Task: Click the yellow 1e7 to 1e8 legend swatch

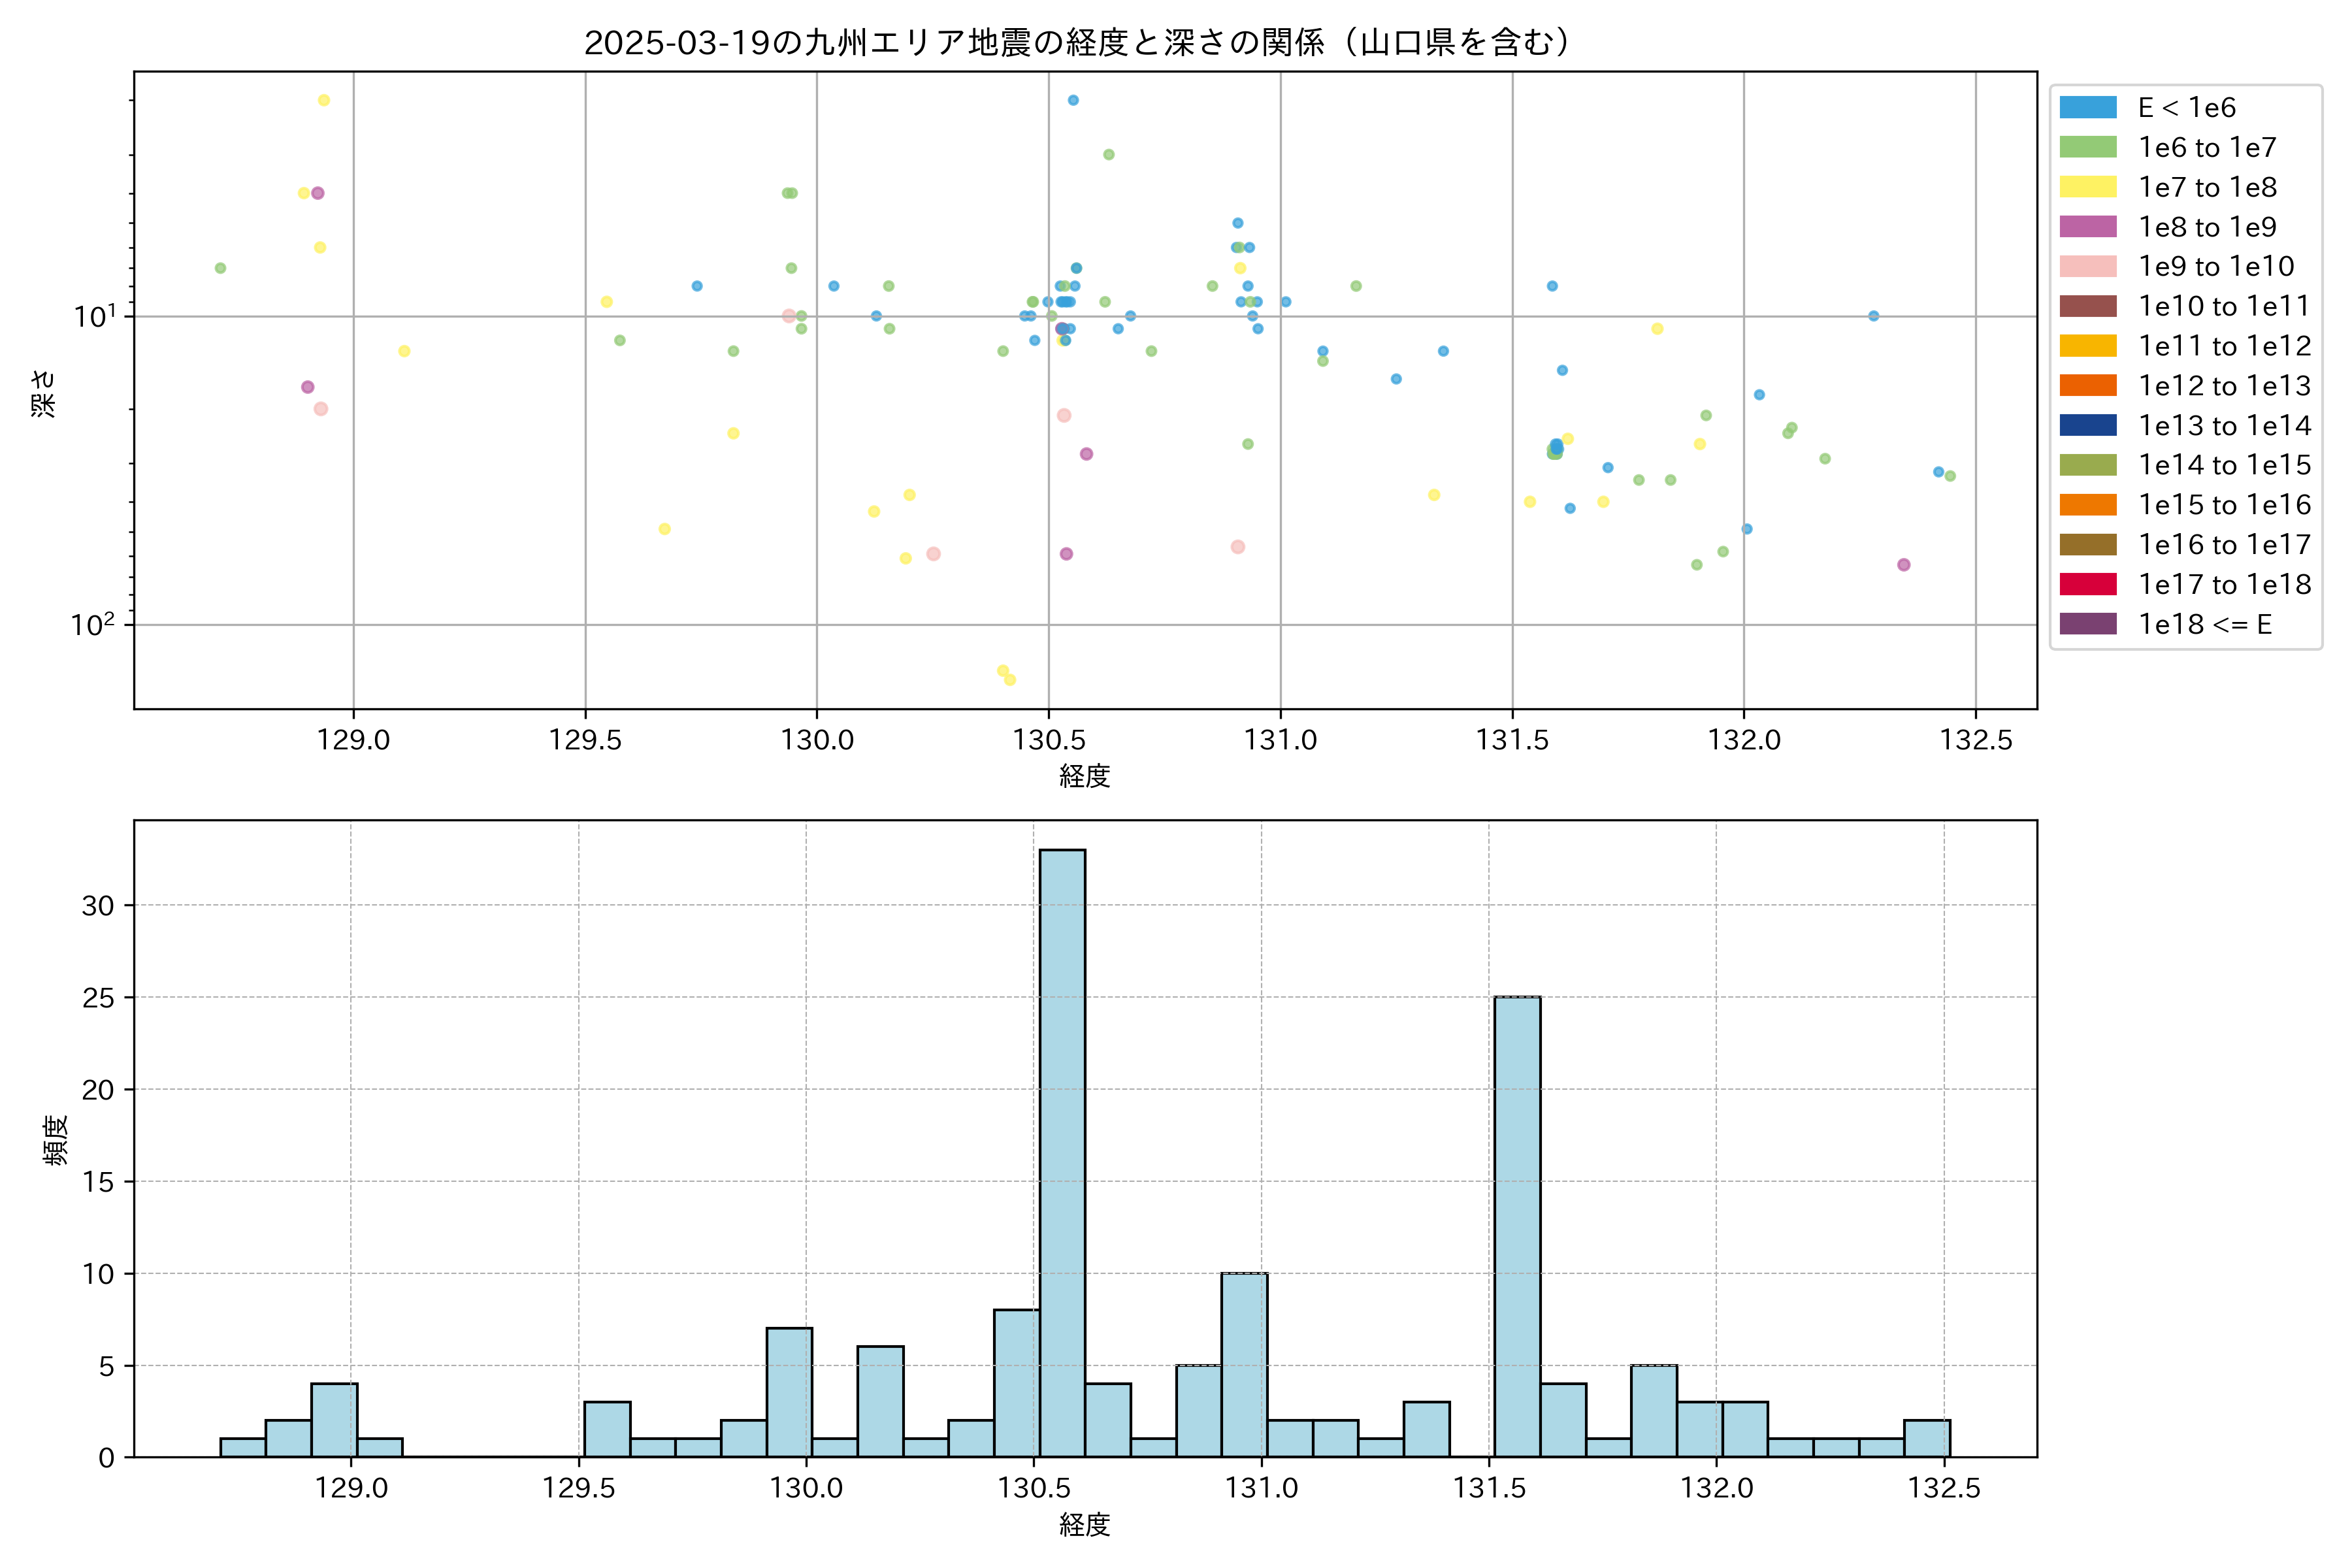Action: pos(2088,187)
